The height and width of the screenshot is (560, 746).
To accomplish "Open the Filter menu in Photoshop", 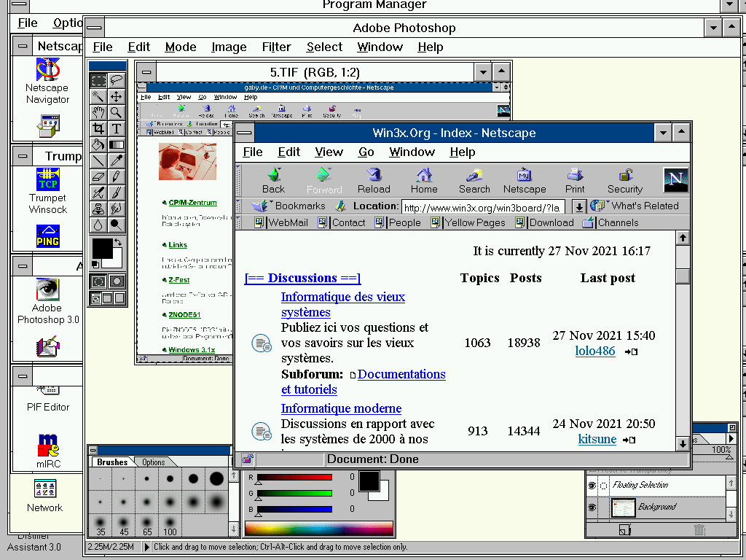I will coord(276,47).
